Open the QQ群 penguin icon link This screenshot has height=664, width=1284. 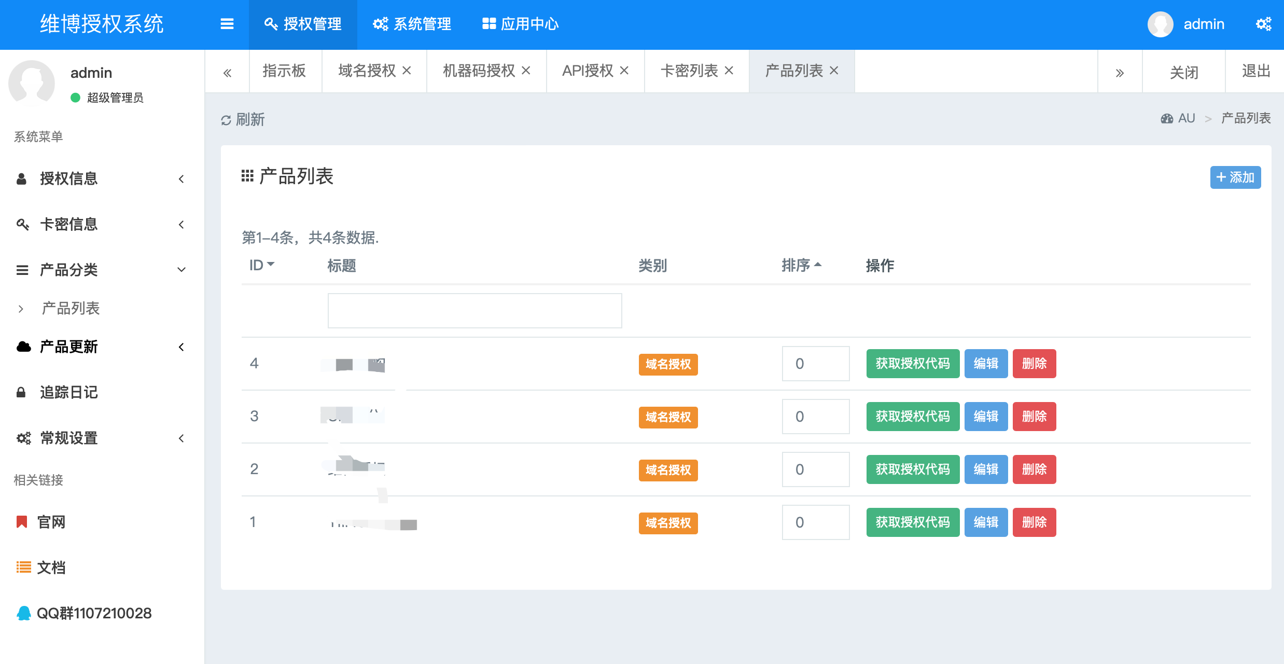click(x=24, y=613)
